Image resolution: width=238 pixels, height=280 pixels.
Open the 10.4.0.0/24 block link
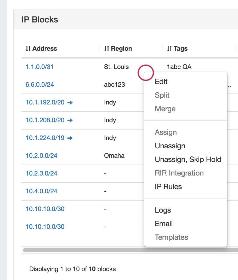pos(41,191)
